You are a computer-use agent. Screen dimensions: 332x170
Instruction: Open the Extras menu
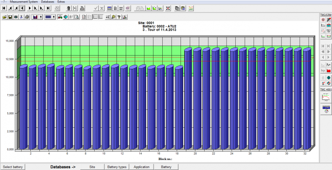click(x=61, y=2)
